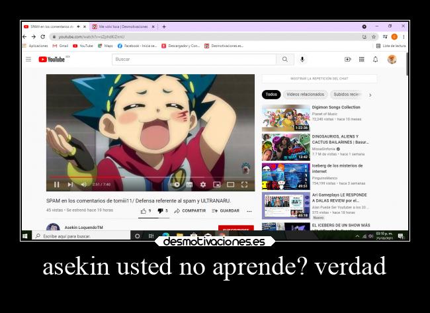Toggle the autoplay switch in player
Image resolution: width=430 pixels, height=313 pixels.
click(x=177, y=185)
